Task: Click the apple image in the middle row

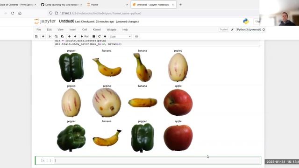Action: [178, 103]
